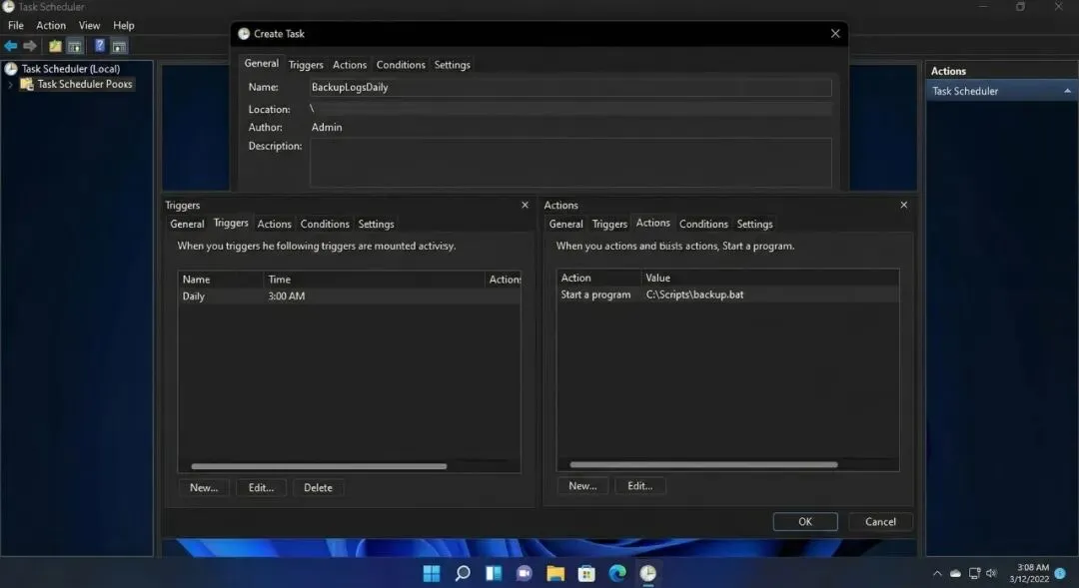Click the network tray icon
The height and width of the screenshot is (588, 1079).
974,574
